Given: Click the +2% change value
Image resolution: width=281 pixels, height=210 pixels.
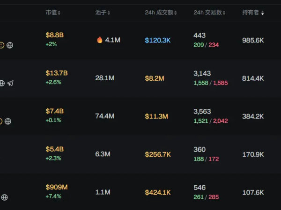Looking at the screenshot, I should 51,44.
